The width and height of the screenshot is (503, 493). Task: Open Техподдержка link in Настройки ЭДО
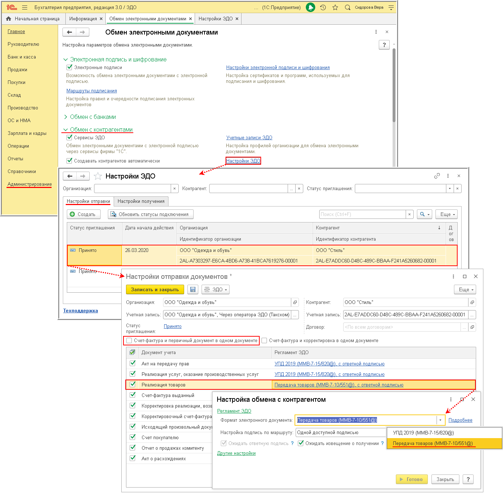81,311
